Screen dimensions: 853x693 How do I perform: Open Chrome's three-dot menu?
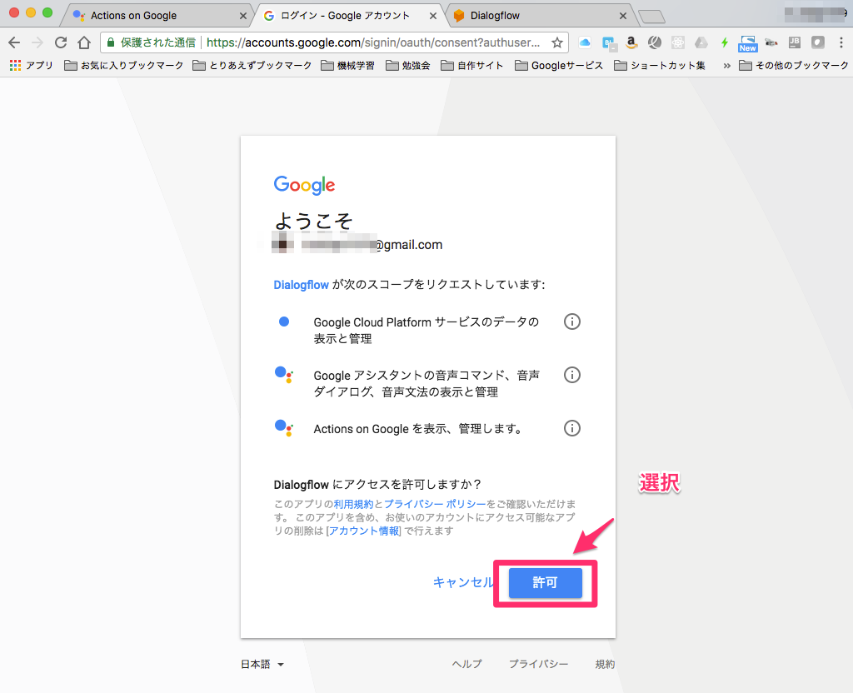coord(841,42)
